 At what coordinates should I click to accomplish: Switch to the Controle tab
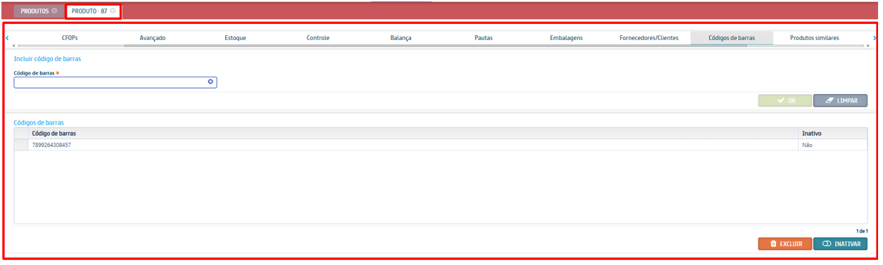pos(318,38)
